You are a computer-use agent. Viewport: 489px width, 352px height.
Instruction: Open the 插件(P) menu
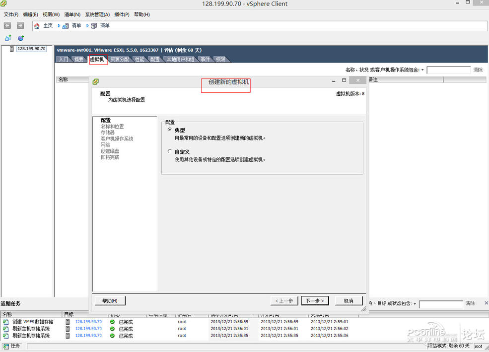coord(122,14)
